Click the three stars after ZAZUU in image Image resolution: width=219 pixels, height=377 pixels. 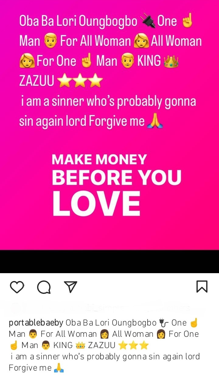pos(80,81)
